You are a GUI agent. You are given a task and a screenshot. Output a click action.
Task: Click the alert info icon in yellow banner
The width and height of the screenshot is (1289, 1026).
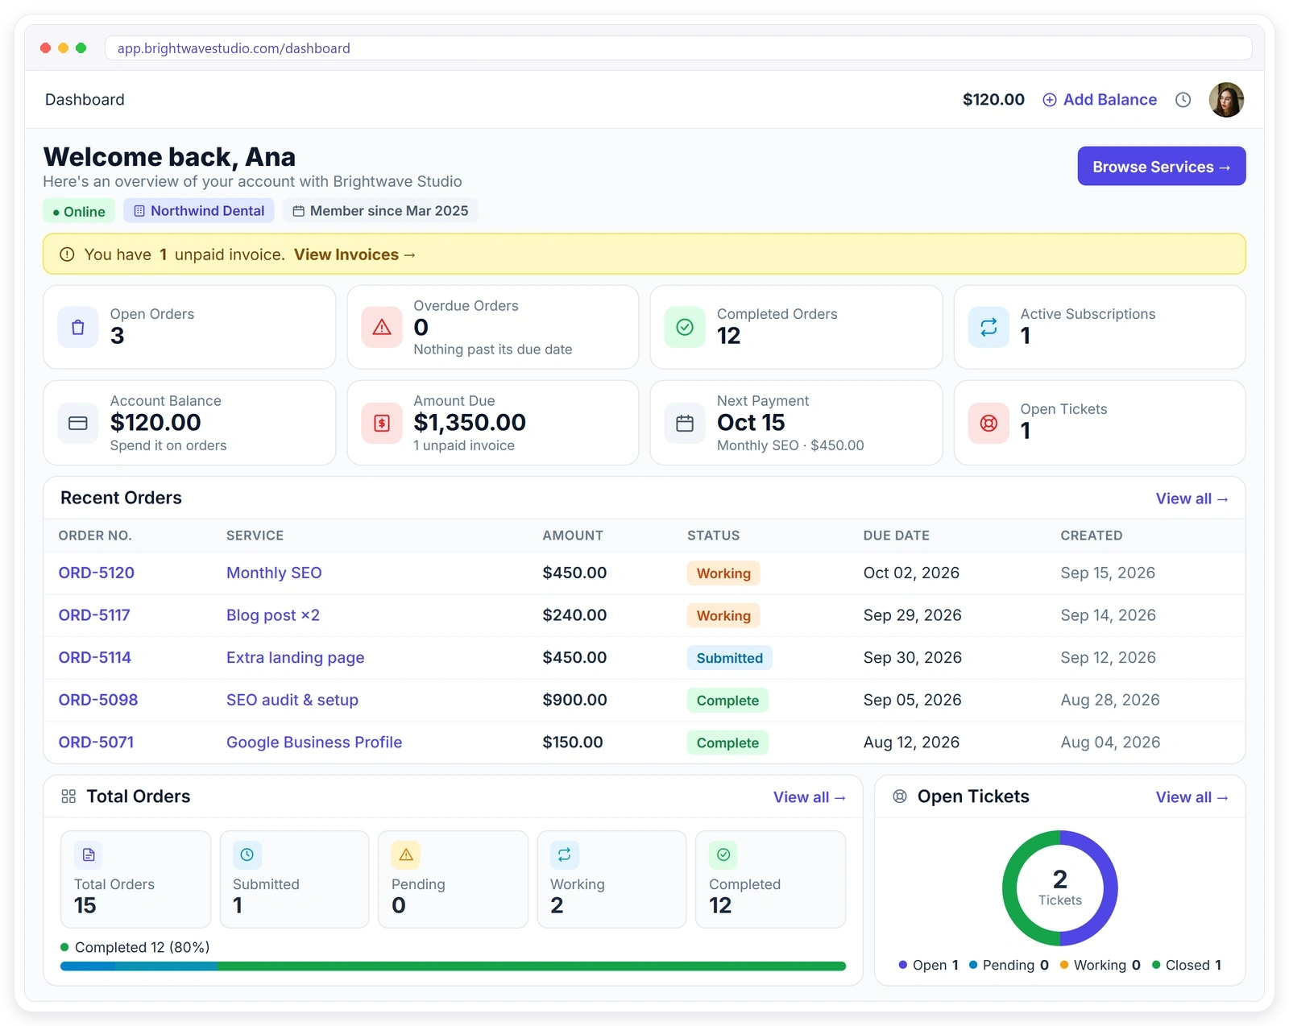point(68,254)
